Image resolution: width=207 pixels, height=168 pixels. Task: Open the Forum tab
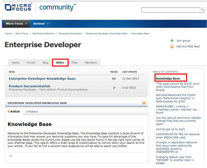click(x=31, y=63)
